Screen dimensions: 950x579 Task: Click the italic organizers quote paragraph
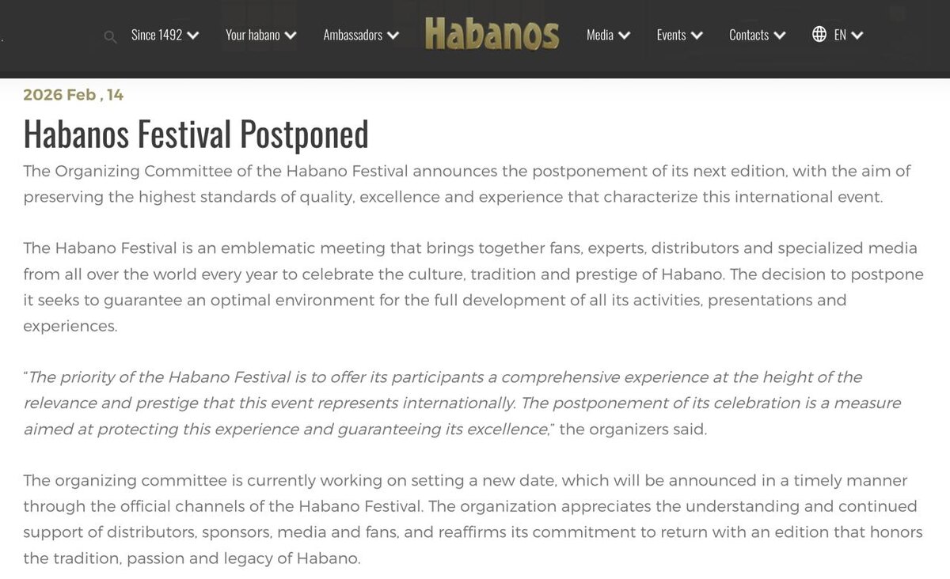tap(462, 403)
